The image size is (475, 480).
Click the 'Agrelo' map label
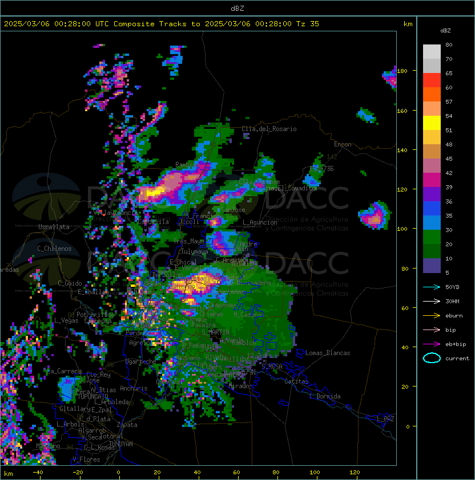[139, 343]
